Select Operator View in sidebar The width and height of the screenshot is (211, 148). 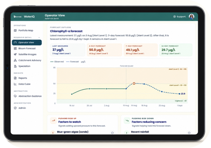[27, 42]
